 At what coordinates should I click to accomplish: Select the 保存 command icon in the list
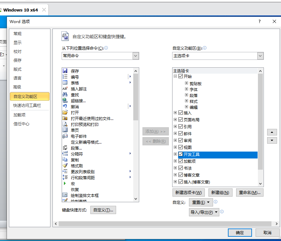[65, 71]
